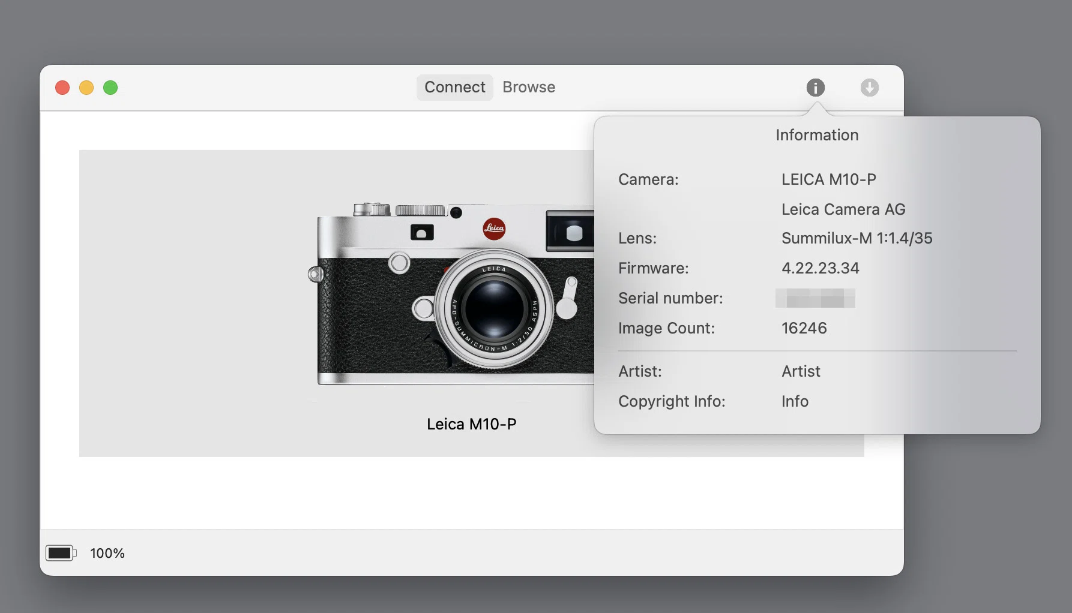Switch to the Browse tab

[x=529, y=87]
